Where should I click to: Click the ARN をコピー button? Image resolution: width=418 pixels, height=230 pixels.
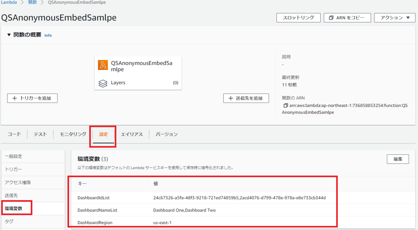(347, 18)
